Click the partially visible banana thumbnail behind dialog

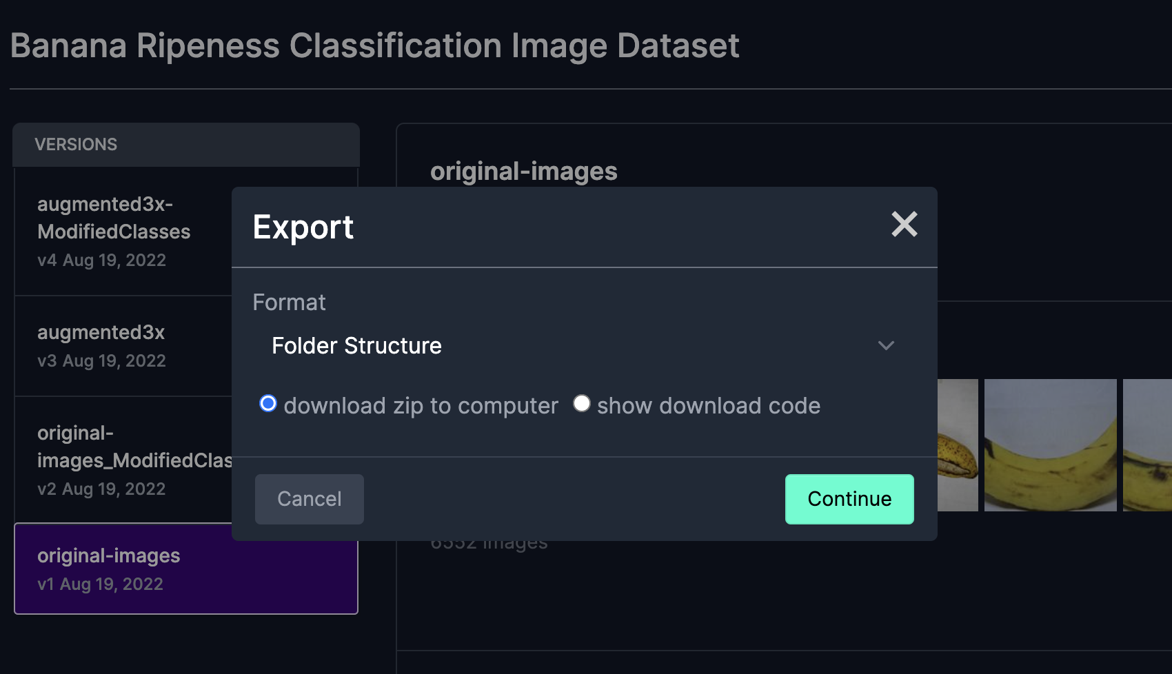957,445
